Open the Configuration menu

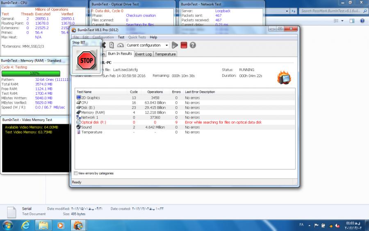pos(103,37)
